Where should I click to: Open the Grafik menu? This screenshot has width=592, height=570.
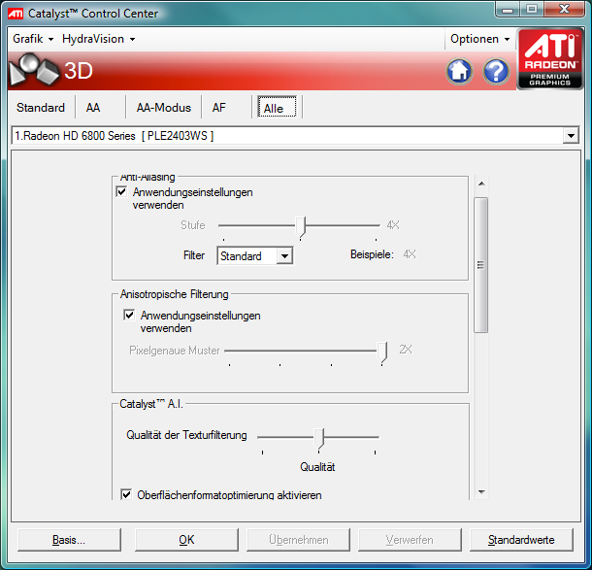pos(33,39)
